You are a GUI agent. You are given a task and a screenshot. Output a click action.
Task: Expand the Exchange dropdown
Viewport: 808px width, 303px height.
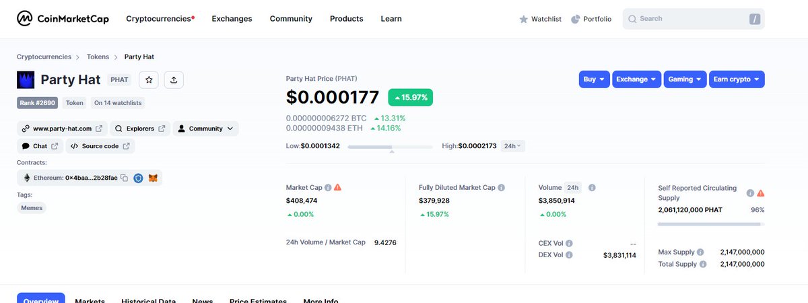click(x=636, y=79)
